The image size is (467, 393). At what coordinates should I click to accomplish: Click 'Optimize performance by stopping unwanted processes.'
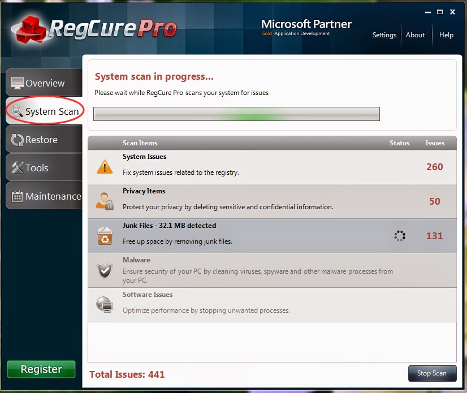click(x=206, y=310)
